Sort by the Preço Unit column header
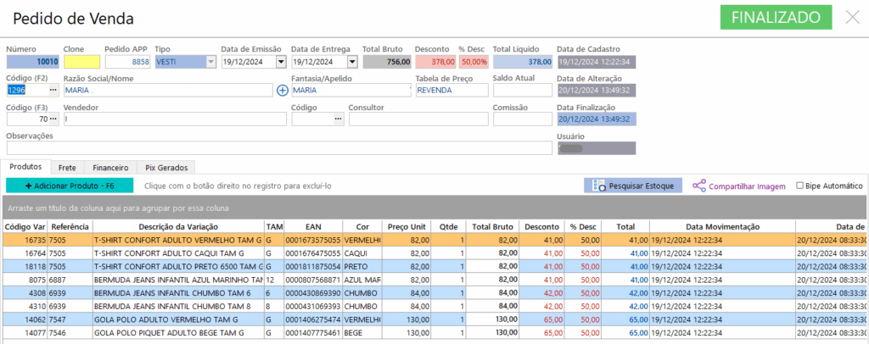Screen dimensions: 869x344 [404, 227]
